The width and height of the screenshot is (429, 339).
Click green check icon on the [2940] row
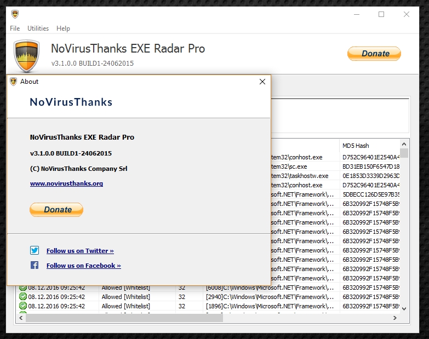click(23, 297)
